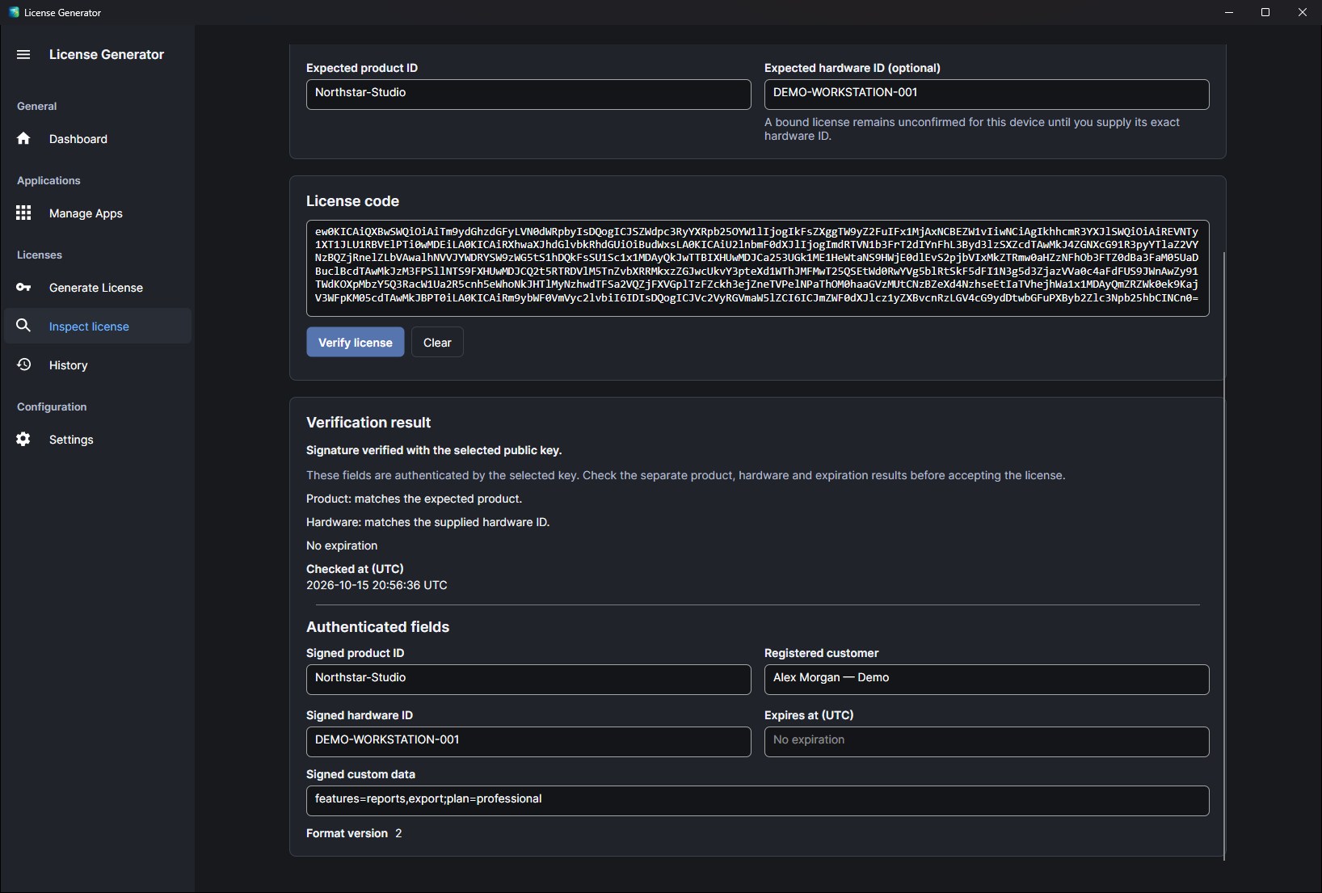Click the Registered customer field

click(x=987, y=679)
